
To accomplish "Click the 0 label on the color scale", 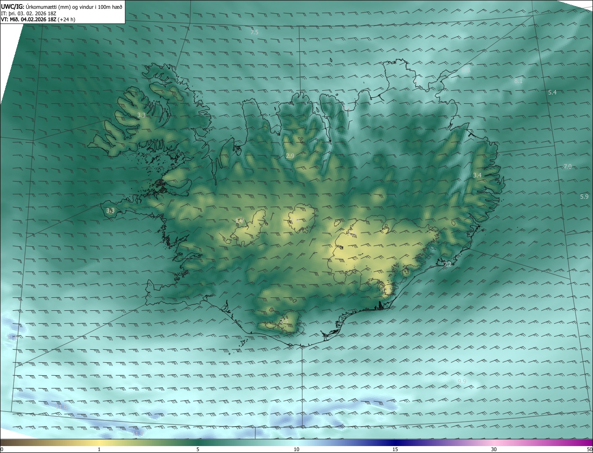I will [2, 449].
